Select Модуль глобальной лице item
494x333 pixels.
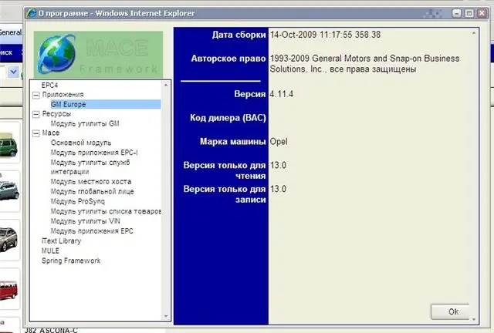coord(93,191)
